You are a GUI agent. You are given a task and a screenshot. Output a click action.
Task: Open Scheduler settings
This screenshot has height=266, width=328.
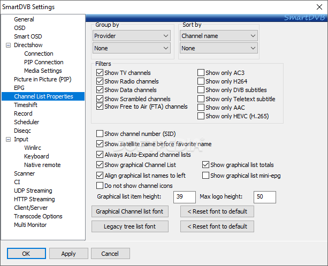pos(26,122)
